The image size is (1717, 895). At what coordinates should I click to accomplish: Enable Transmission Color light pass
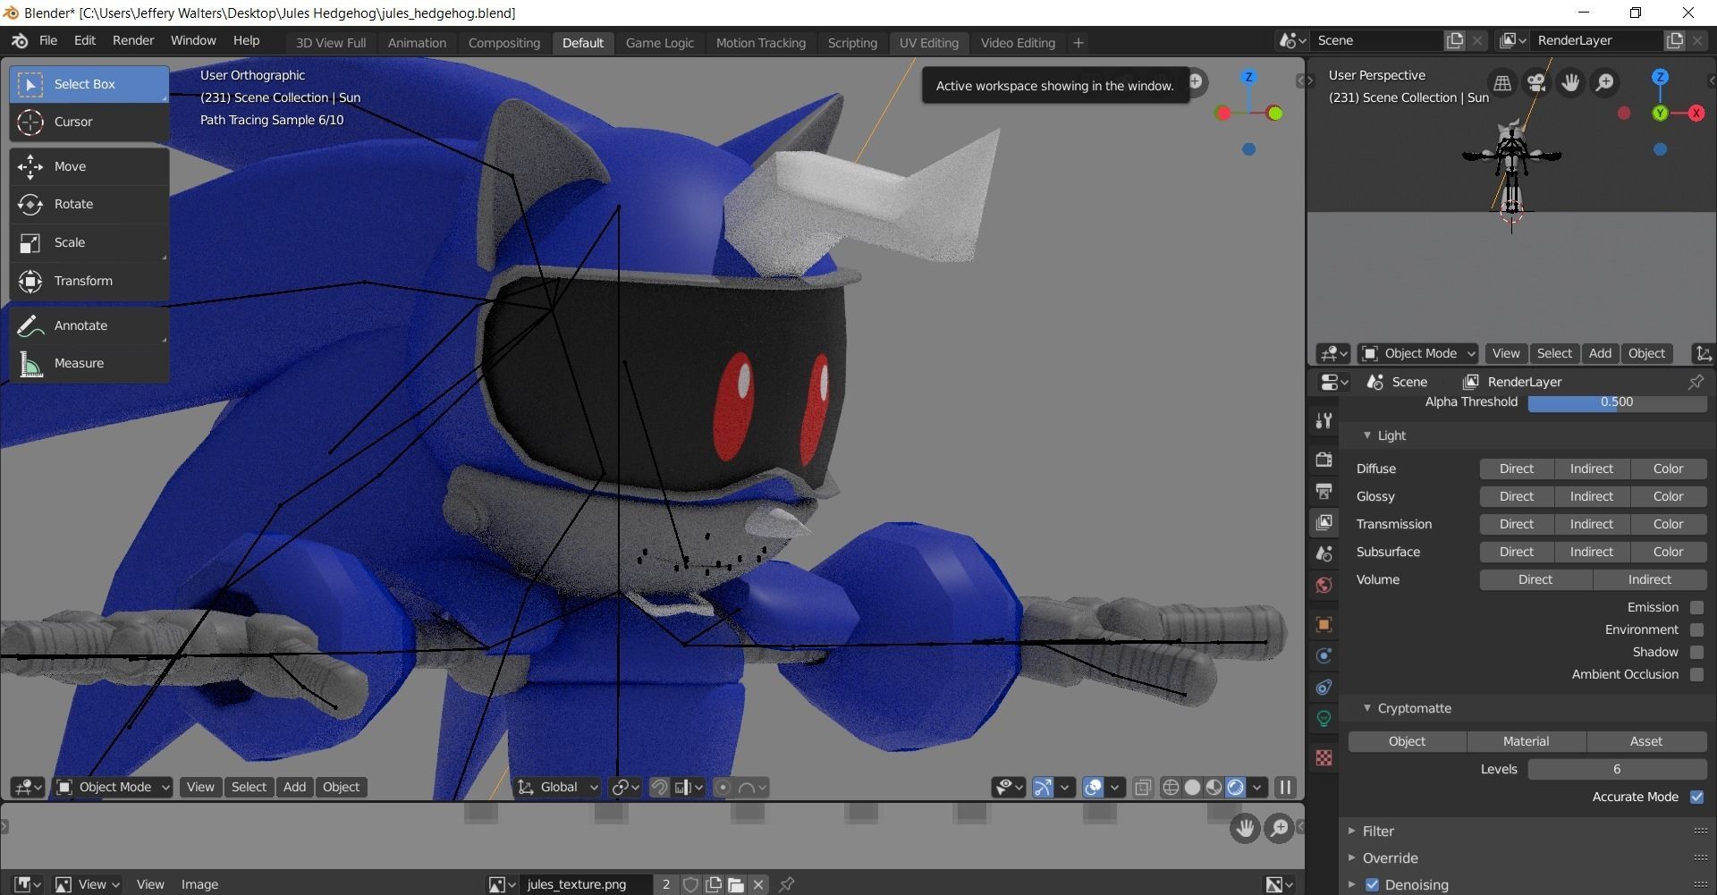coord(1668,524)
